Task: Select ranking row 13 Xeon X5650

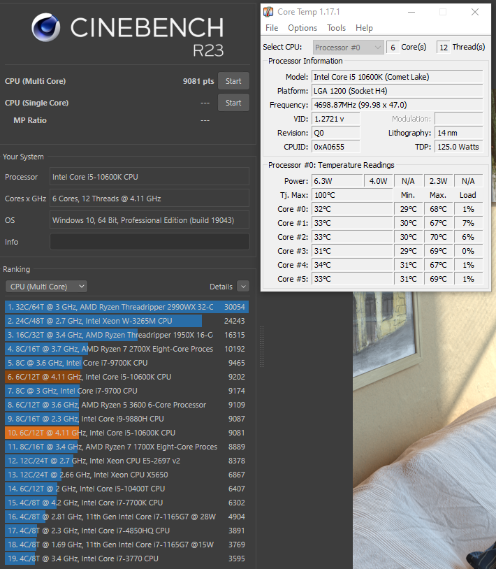Action: (127, 475)
